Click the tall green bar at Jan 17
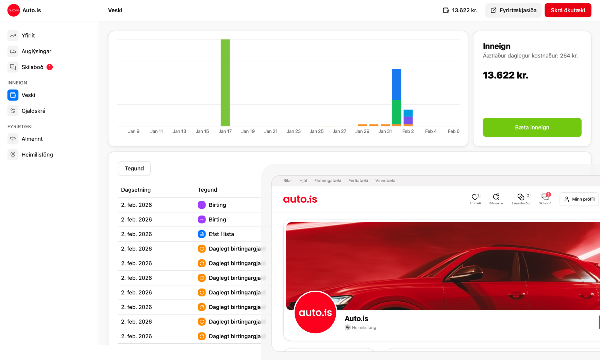Image resolution: width=600 pixels, height=360 pixels. pos(225,83)
